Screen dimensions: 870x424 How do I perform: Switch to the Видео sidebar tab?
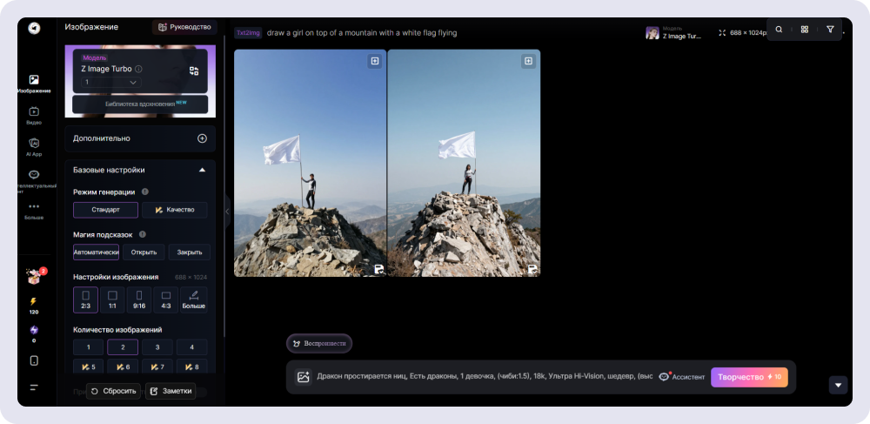(x=34, y=115)
